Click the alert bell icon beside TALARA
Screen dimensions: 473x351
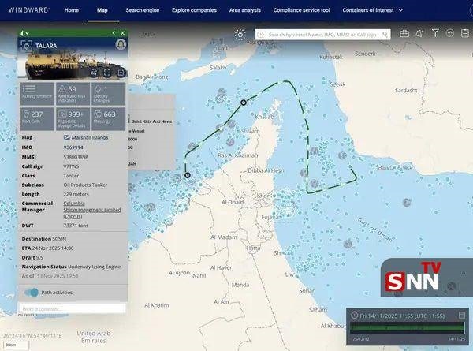[120, 46]
